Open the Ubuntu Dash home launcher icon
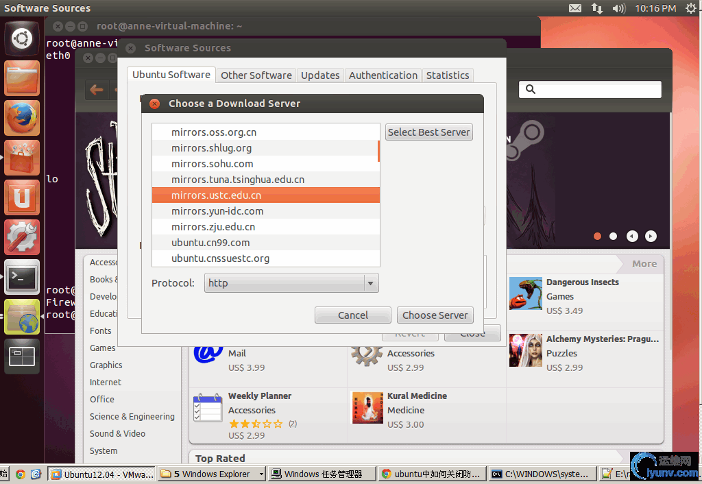The height and width of the screenshot is (484, 702). 22,38
